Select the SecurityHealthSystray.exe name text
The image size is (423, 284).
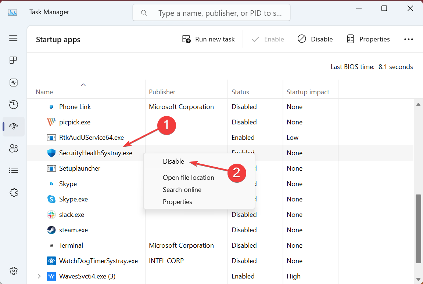click(x=96, y=153)
